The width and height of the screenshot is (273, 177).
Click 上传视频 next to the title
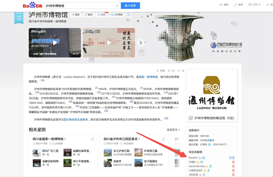click(116, 14)
